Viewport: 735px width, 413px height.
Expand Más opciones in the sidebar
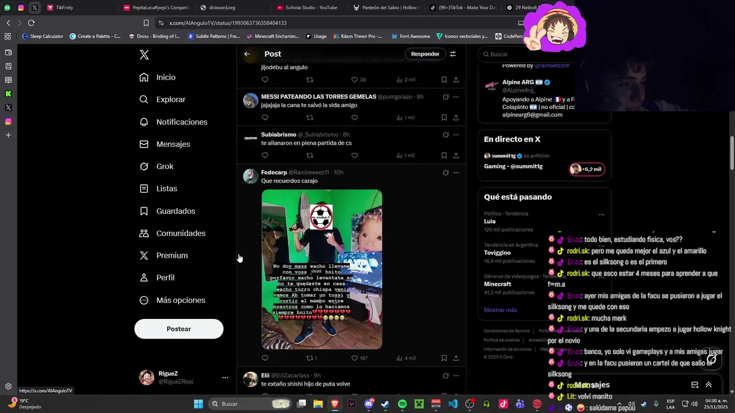[x=172, y=300]
